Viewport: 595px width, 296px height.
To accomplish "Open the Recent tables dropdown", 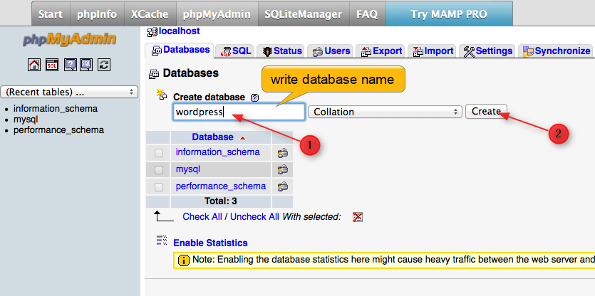I will (x=70, y=92).
